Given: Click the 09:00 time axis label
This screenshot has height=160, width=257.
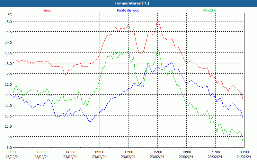Looking at the screenshot, I should 100,152.
